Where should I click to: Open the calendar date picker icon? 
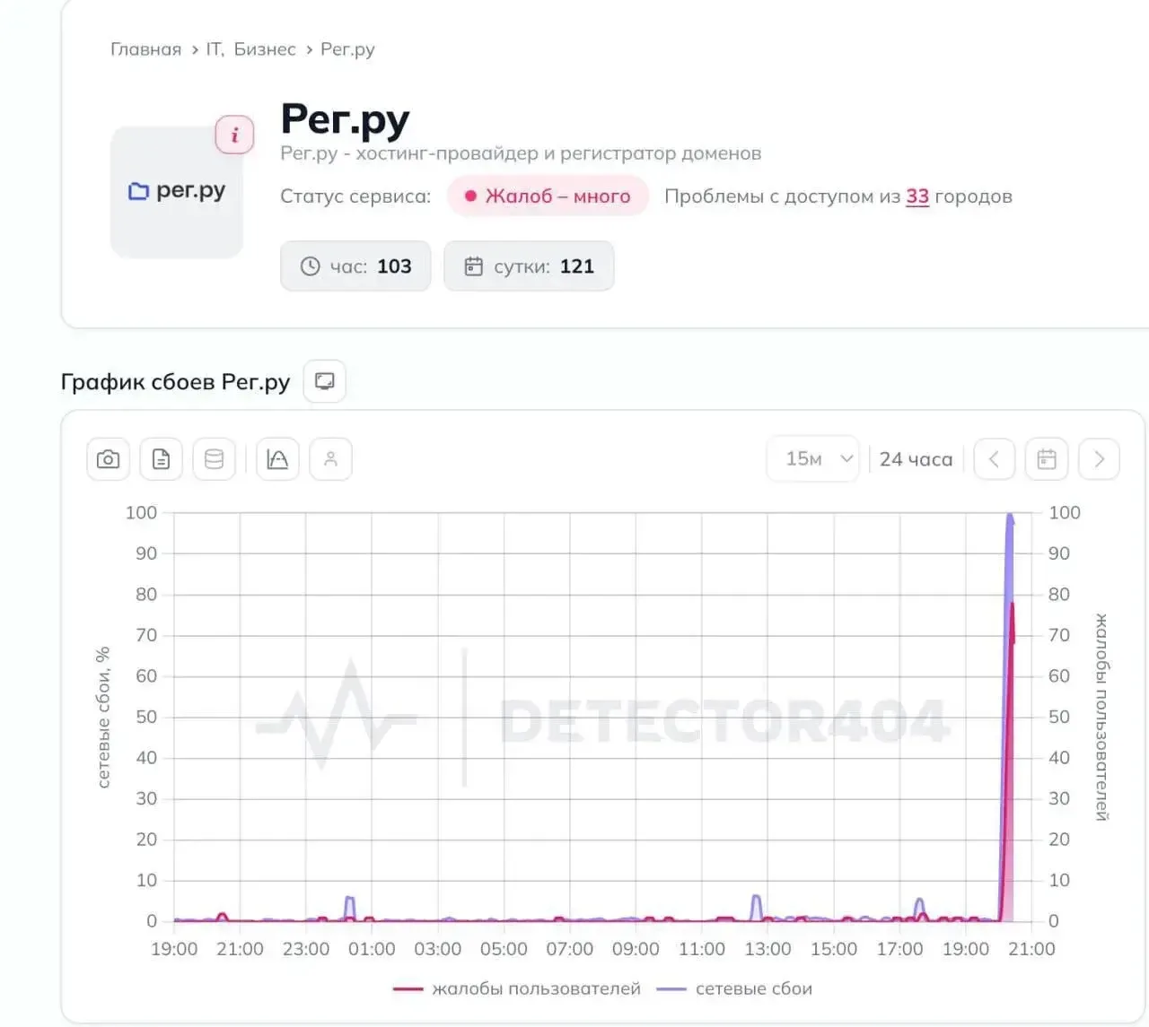point(1047,459)
